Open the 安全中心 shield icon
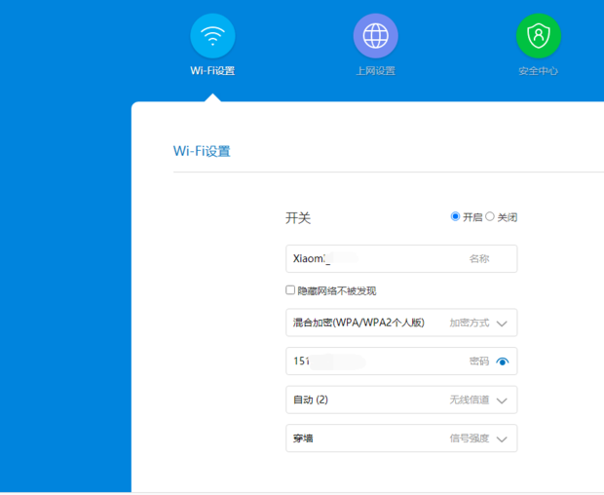The image size is (604, 495). point(539,36)
